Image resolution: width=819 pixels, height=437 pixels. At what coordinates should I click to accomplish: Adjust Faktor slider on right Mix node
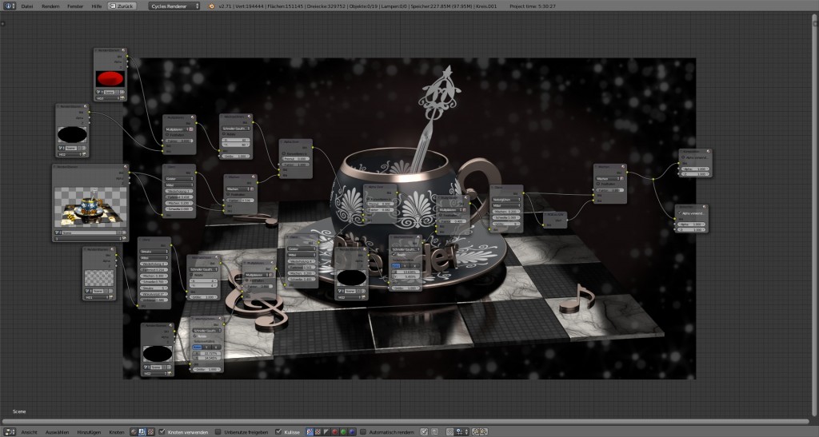pyautogui.click(x=610, y=190)
